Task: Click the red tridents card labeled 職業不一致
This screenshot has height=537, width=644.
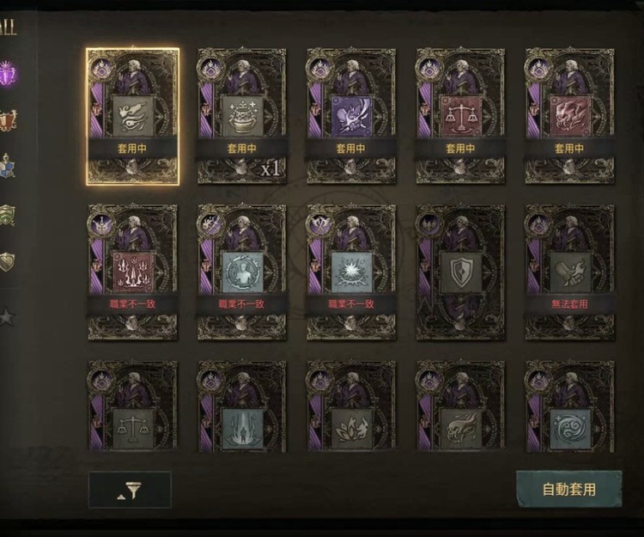Action: 132,273
